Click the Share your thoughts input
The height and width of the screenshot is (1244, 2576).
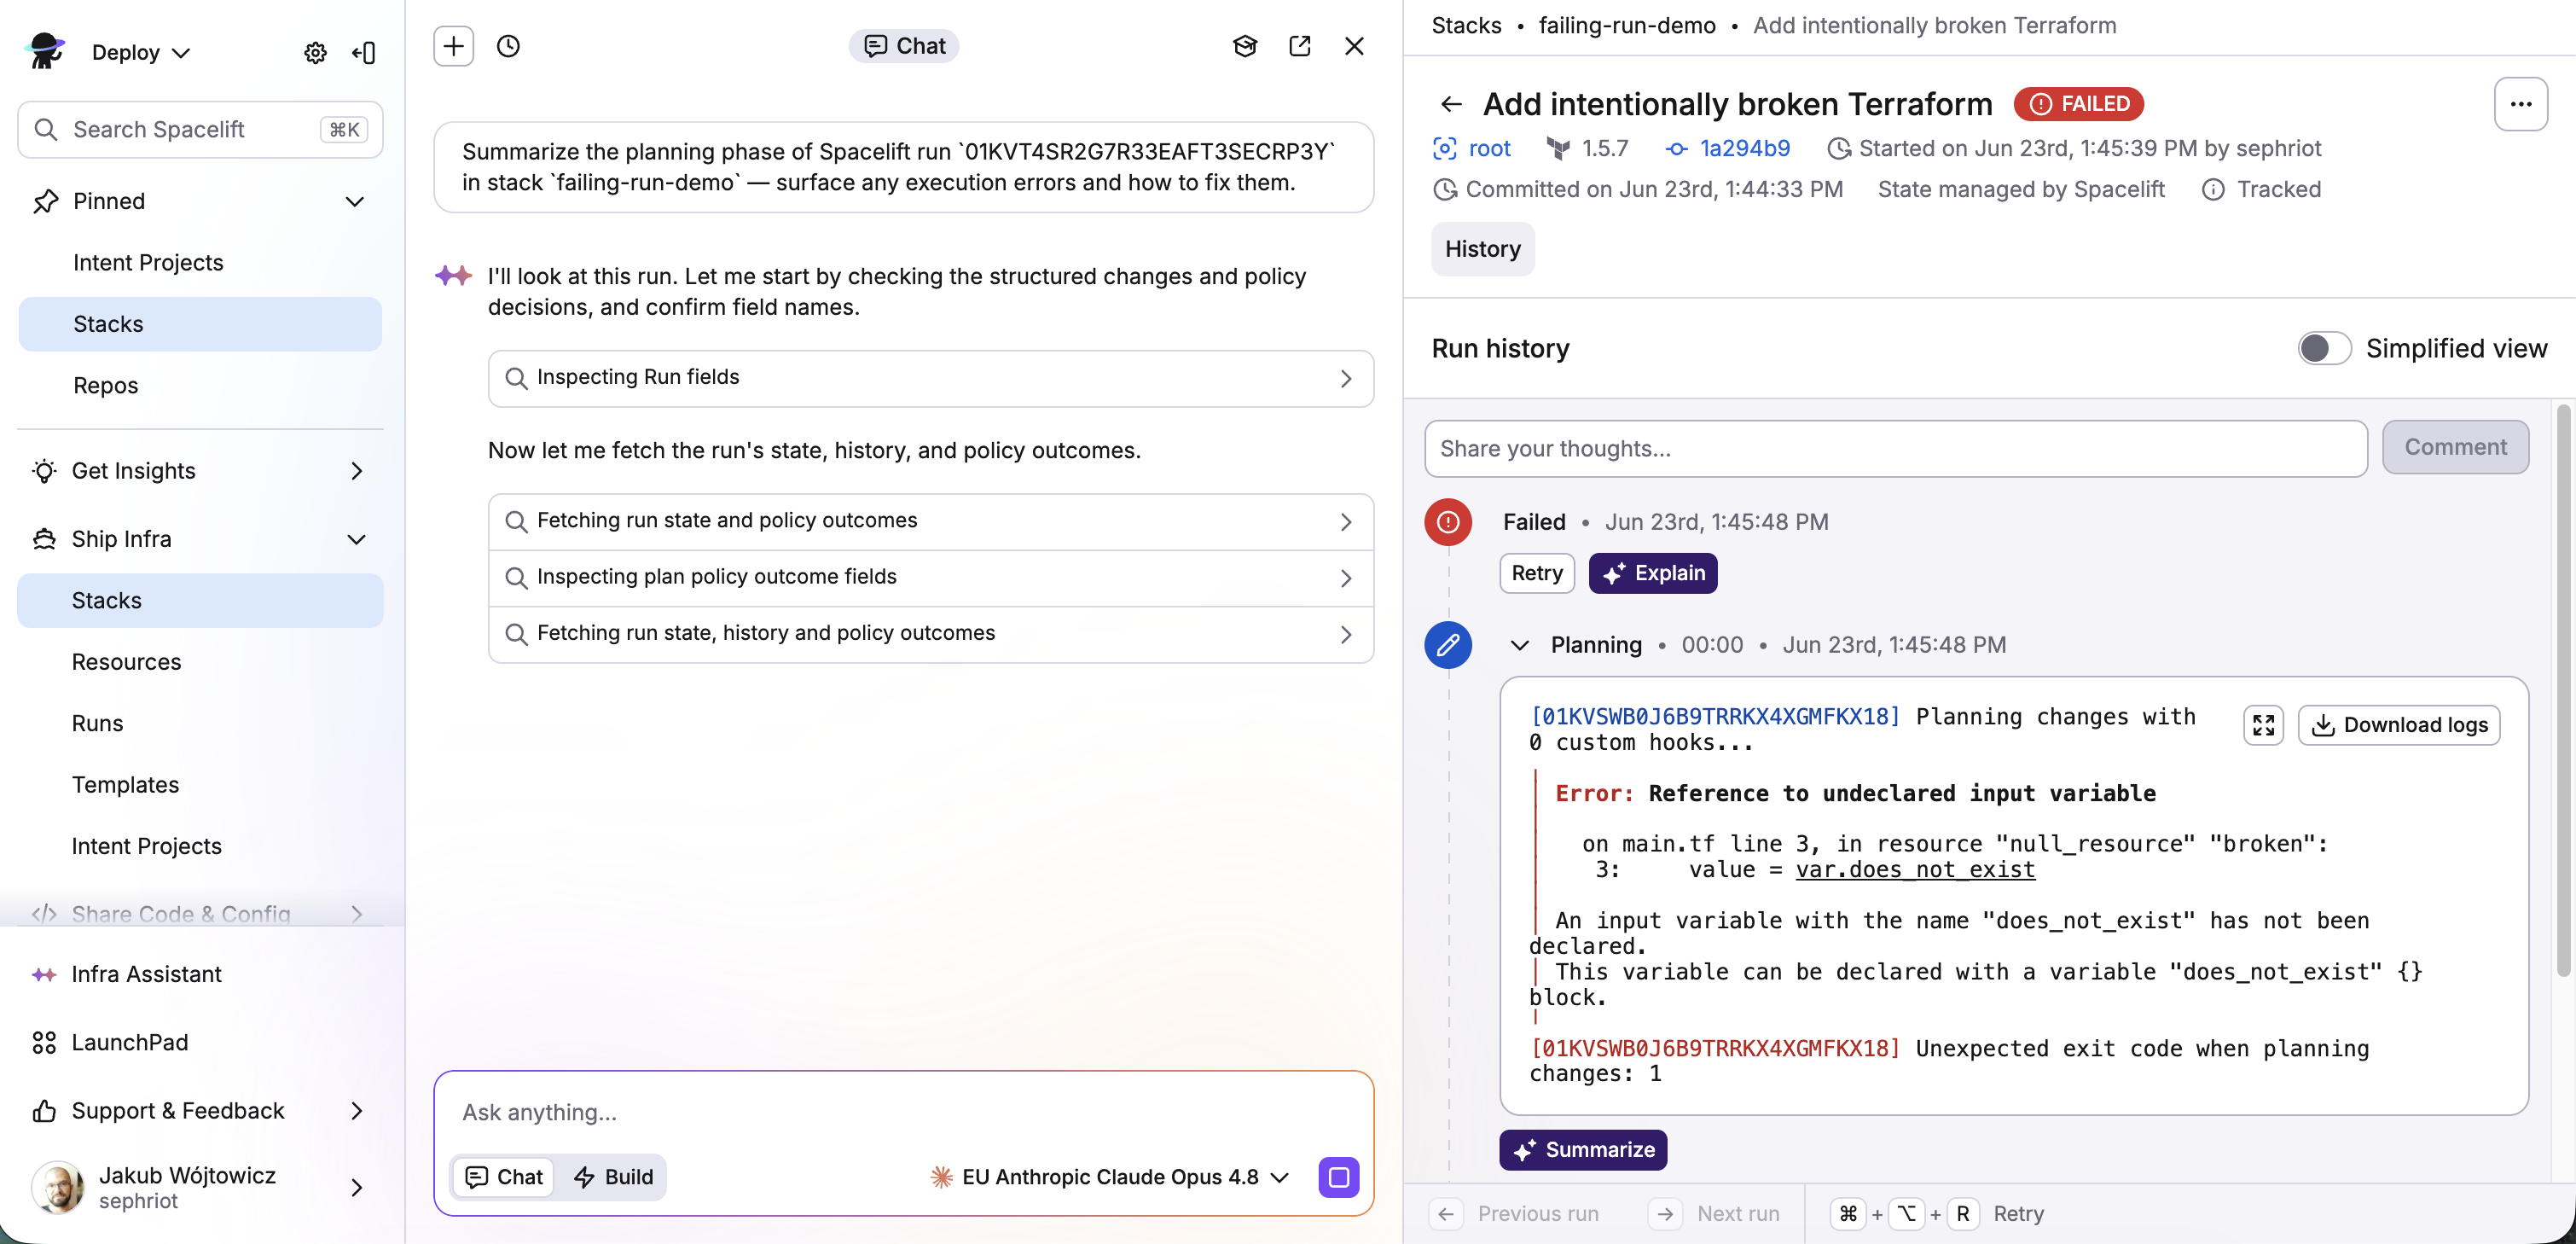click(x=1896, y=448)
